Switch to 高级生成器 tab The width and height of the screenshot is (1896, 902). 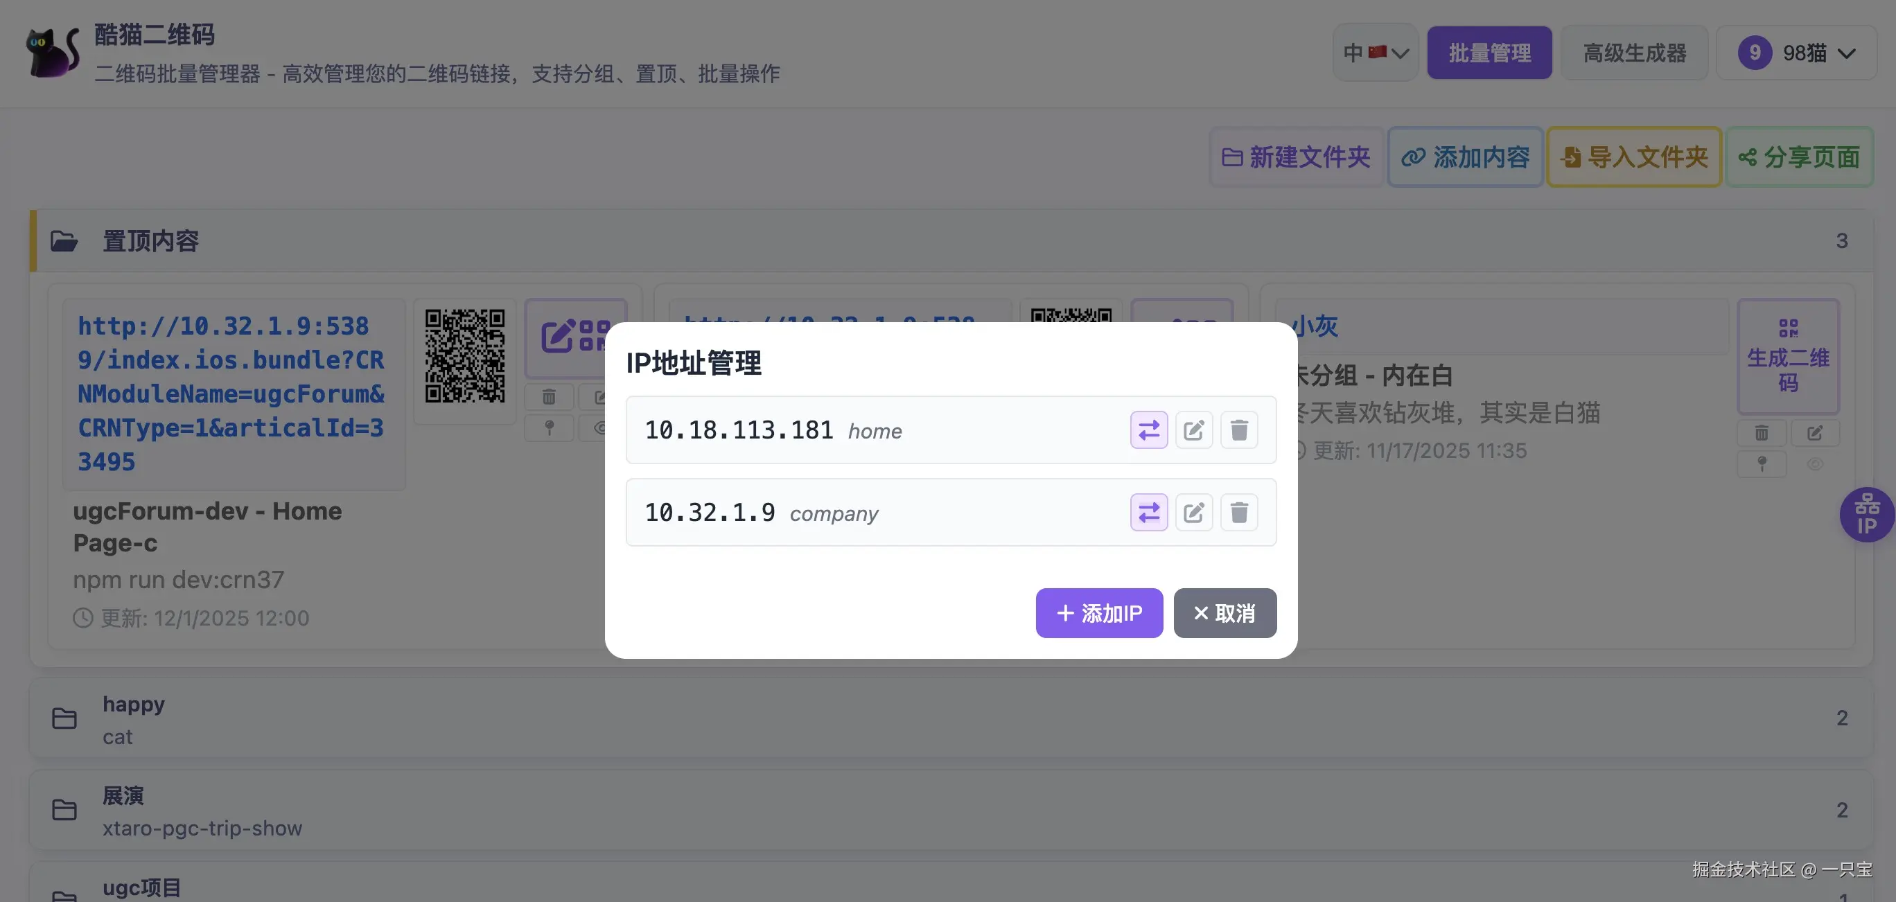[x=1634, y=53]
